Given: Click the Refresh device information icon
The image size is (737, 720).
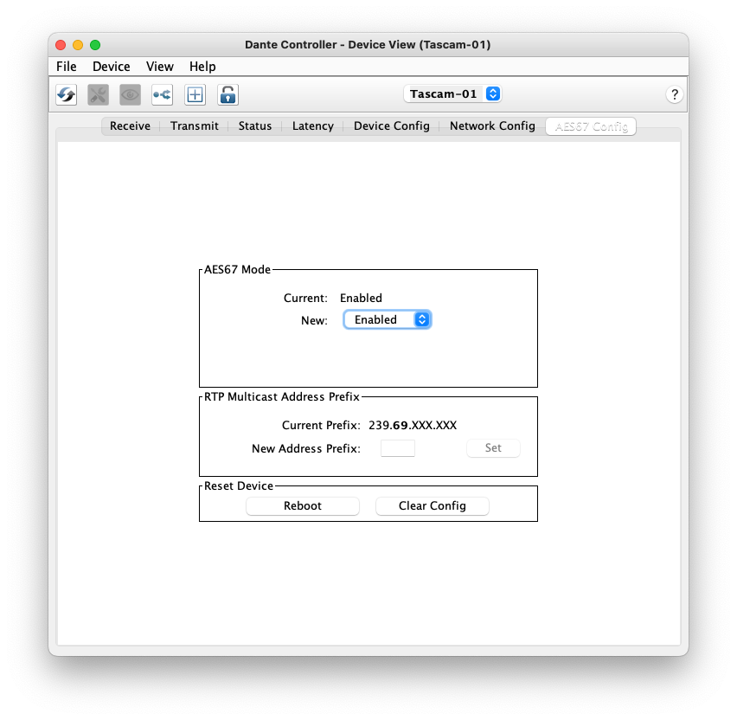Looking at the screenshot, I should 66,94.
